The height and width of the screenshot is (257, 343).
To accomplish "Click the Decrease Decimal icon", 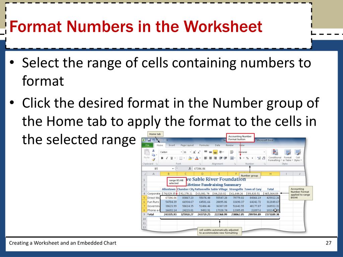I will tap(264, 158).
